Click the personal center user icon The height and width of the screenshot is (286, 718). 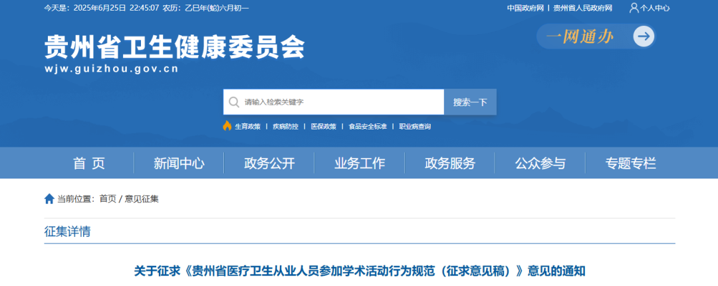click(634, 8)
